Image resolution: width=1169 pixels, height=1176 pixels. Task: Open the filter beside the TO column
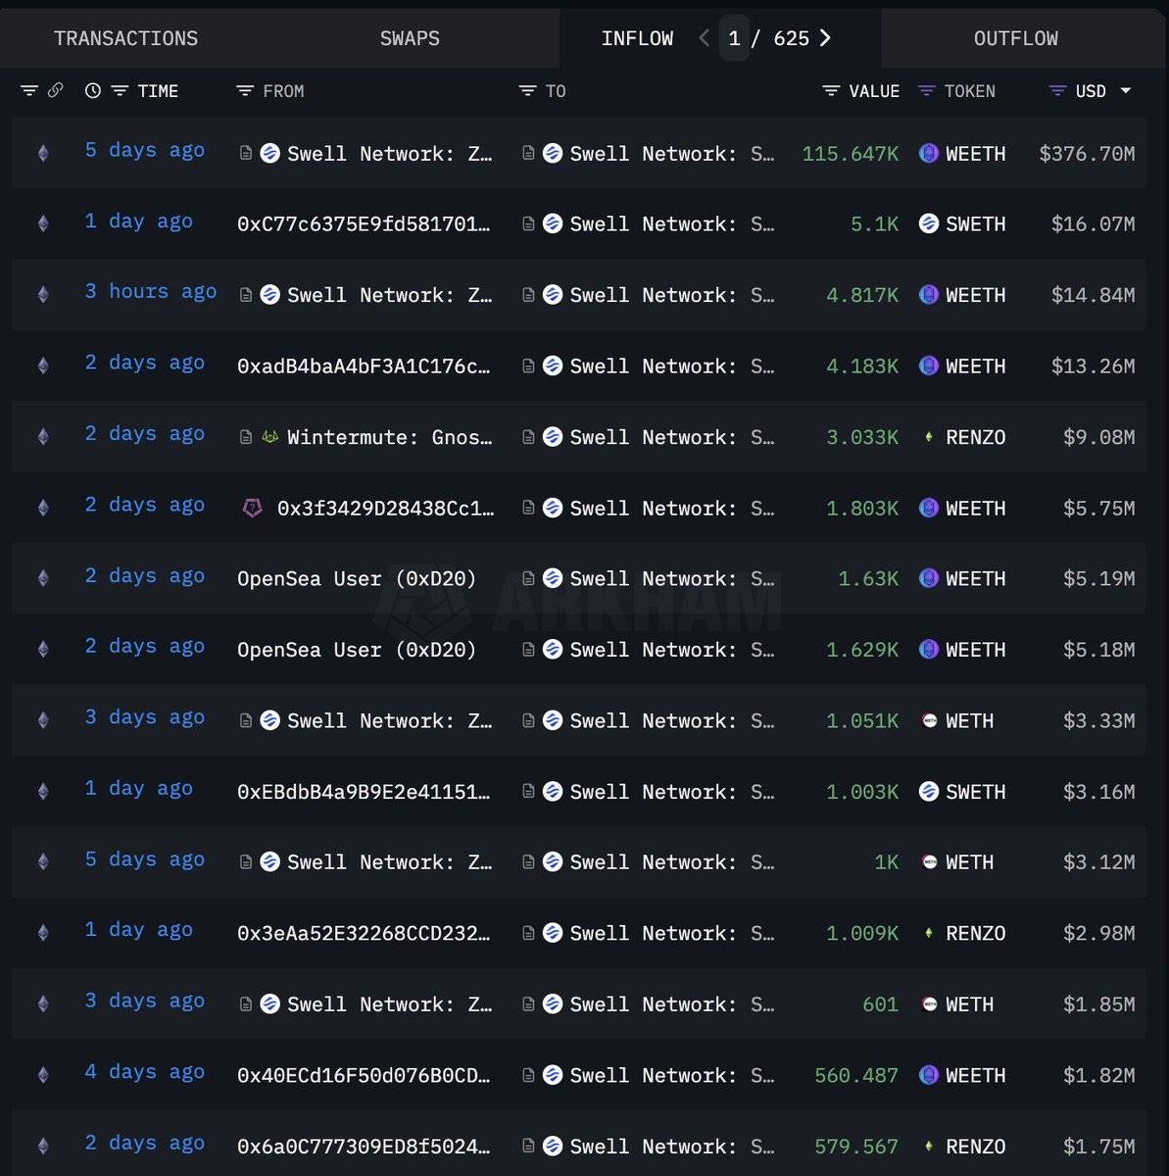(527, 90)
